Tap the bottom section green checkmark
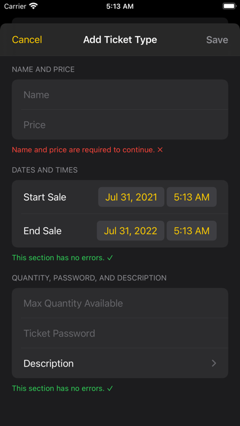The image size is (240, 426). coord(110,389)
